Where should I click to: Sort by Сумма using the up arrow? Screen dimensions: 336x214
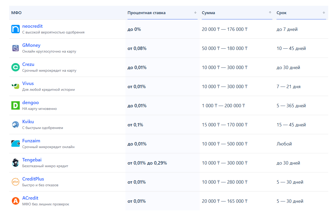click(x=270, y=13)
